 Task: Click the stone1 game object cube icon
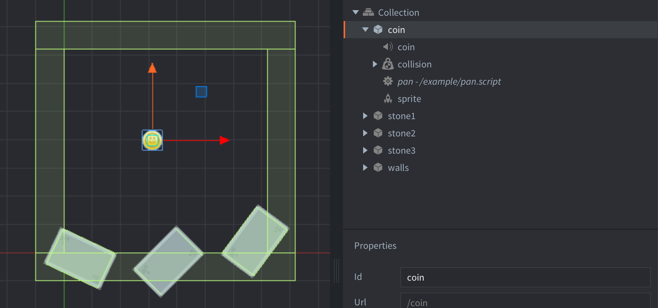click(x=378, y=116)
